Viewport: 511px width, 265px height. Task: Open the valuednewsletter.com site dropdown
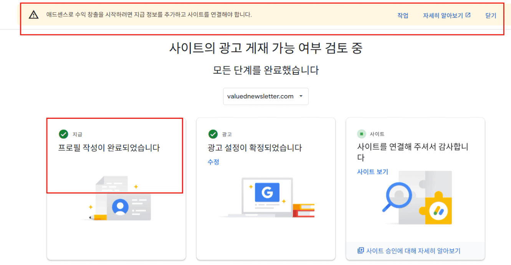tap(266, 96)
